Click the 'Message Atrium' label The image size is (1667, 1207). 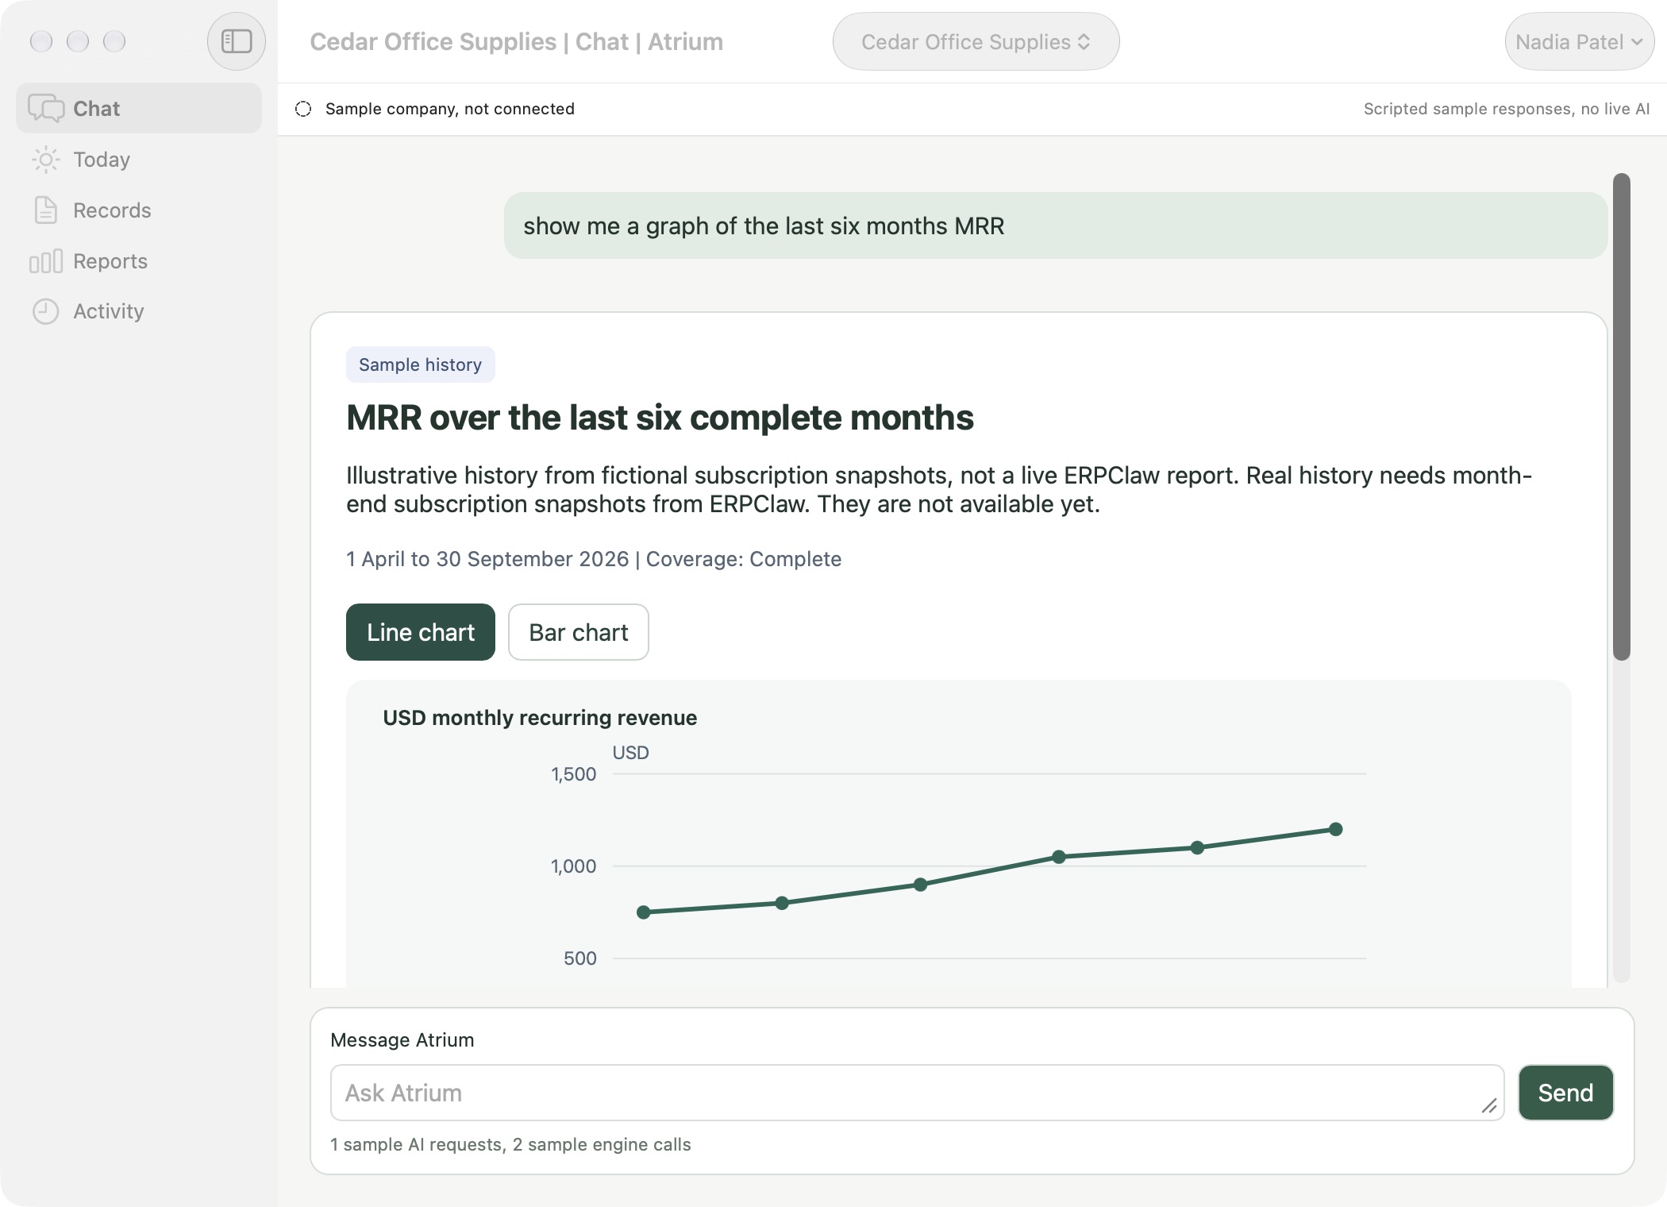pos(402,1039)
